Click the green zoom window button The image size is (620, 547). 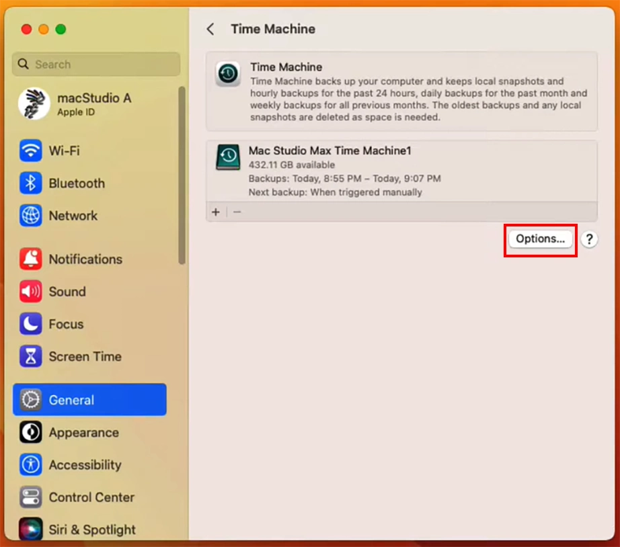click(61, 30)
